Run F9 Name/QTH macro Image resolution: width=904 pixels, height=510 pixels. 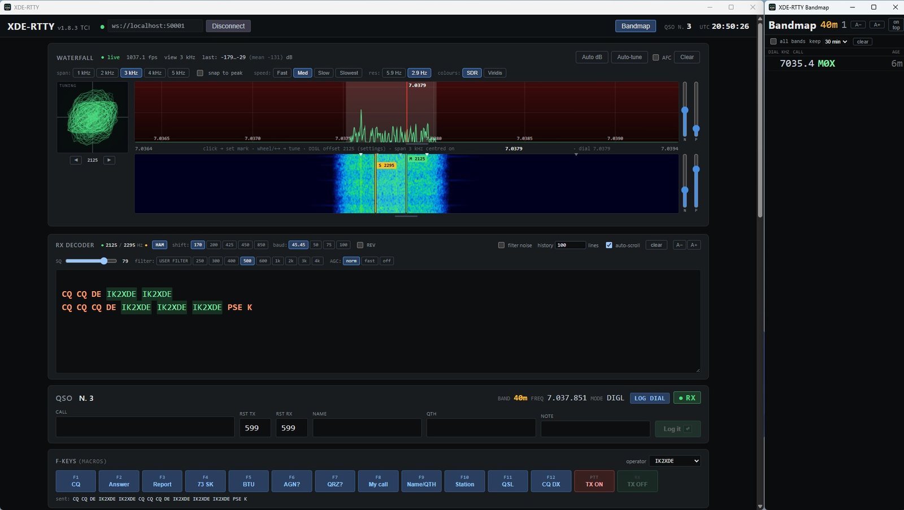[x=421, y=481]
